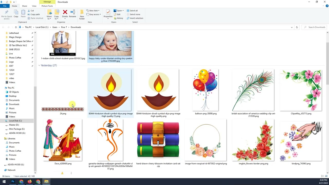The width and height of the screenshot is (329, 185).
Task: Click Invert selection in the ribbon
Action: pyautogui.click(x=135, y=18)
